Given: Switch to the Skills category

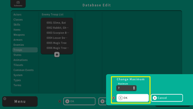Looking at the screenshot, I should [17, 25].
